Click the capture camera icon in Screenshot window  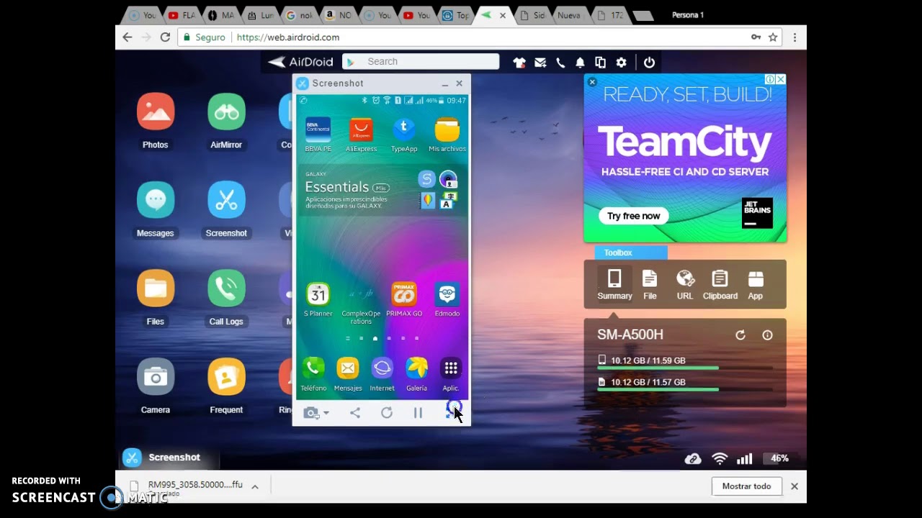[311, 412]
